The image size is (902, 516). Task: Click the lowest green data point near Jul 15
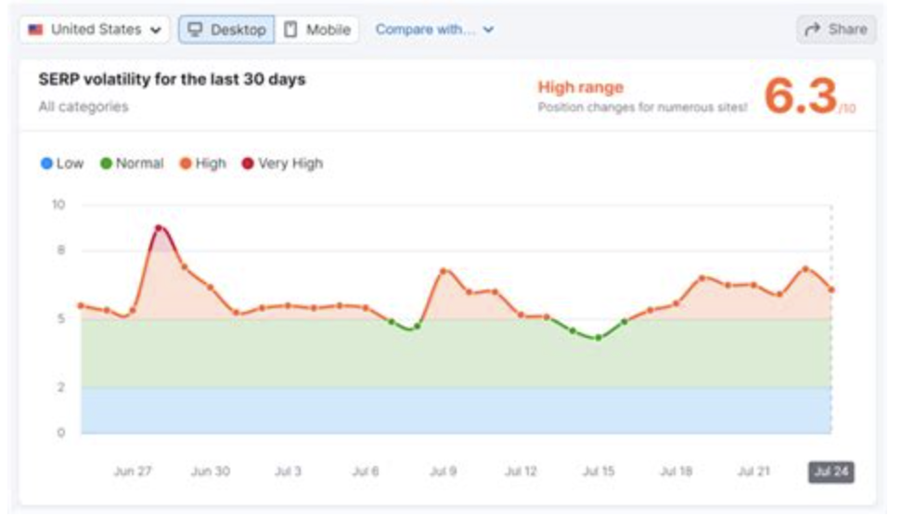[x=599, y=338]
